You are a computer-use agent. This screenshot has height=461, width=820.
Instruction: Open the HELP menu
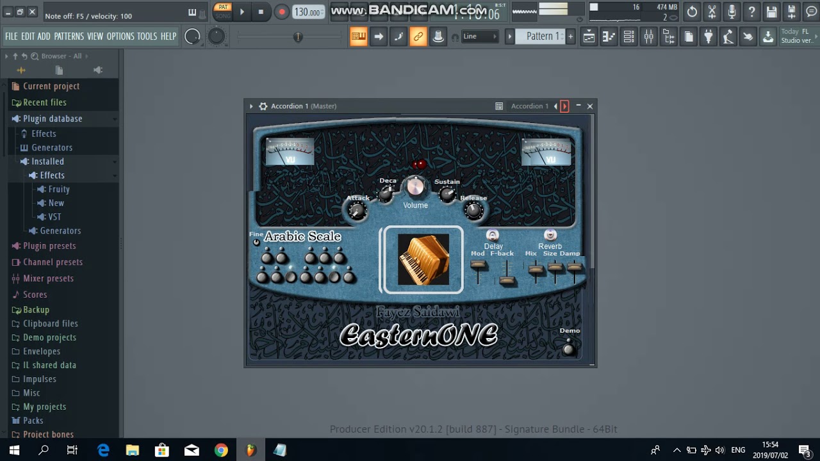[168, 36]
